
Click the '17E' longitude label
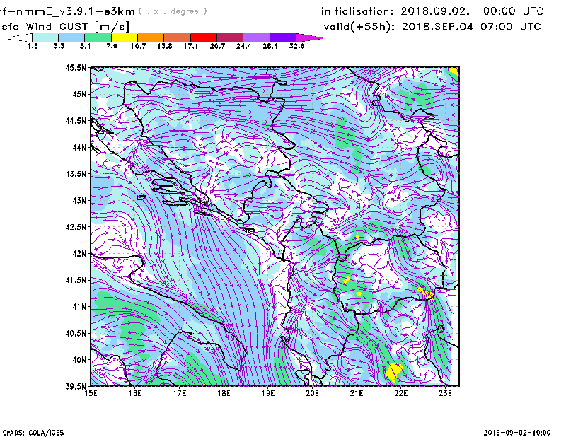(180, 393)
